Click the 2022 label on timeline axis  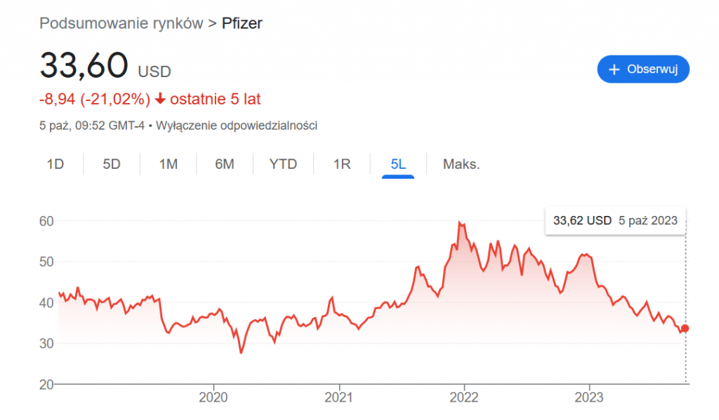(464, 398)
